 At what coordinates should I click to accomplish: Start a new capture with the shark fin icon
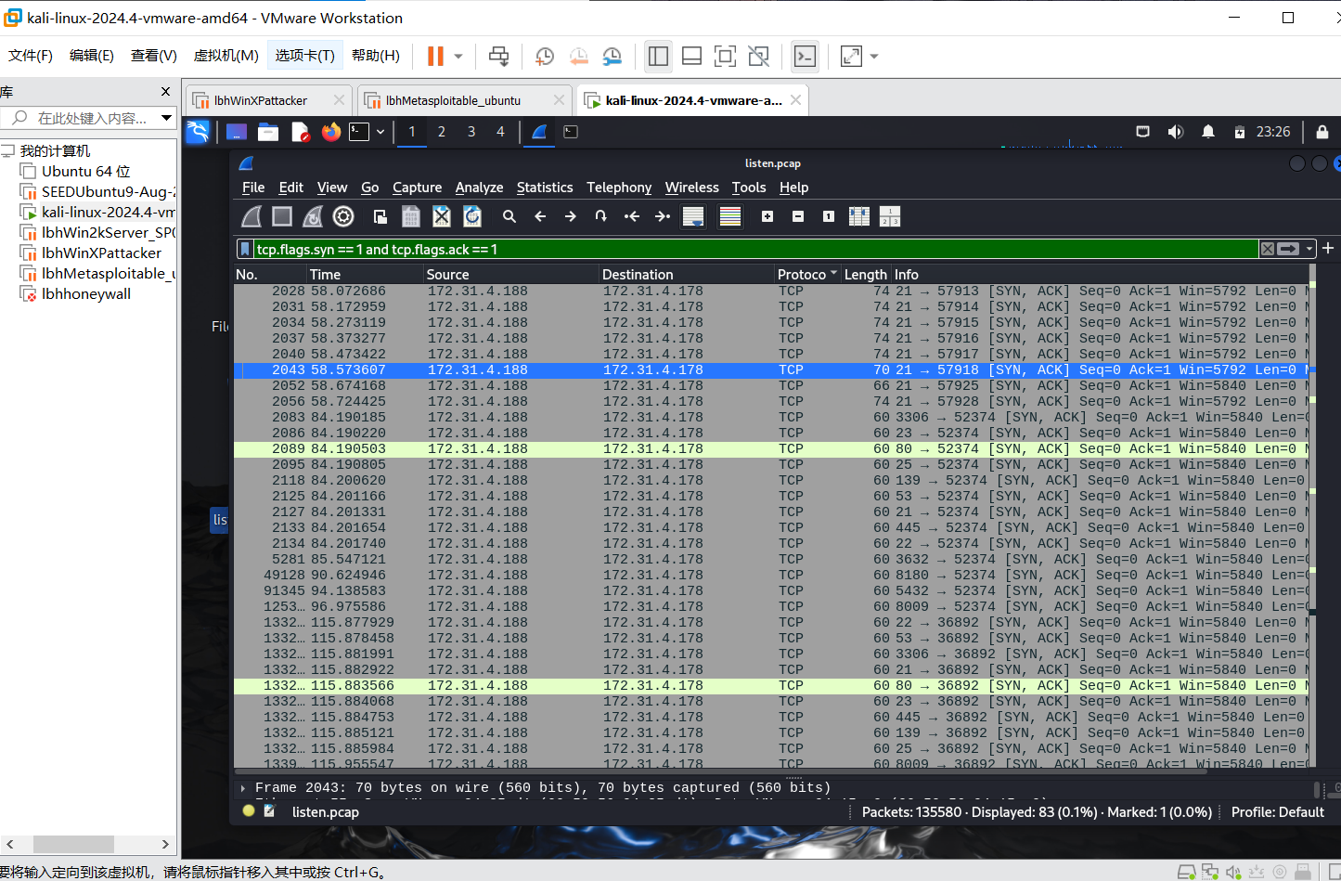[251, 216]
